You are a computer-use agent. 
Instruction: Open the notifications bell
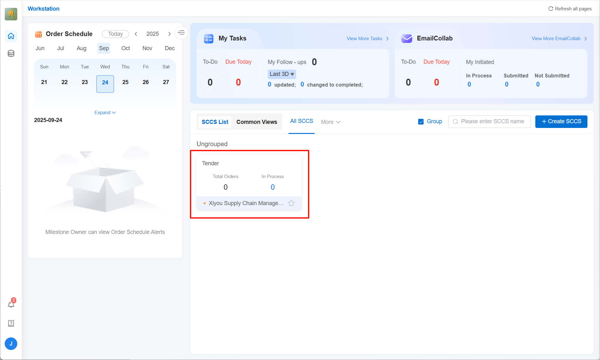point(11,304)
